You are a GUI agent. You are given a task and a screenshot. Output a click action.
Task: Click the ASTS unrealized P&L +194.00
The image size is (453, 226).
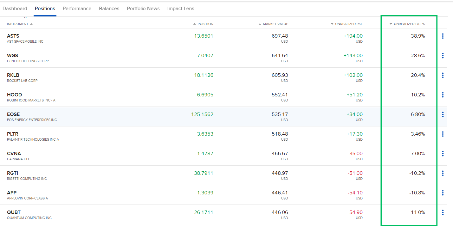point(353,36)
